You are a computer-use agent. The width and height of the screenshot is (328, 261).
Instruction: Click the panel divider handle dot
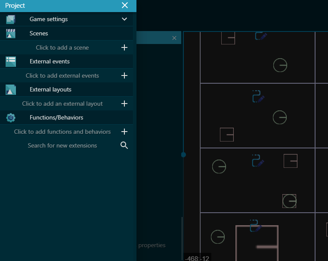pyautogui.click(x=183, y=155)
